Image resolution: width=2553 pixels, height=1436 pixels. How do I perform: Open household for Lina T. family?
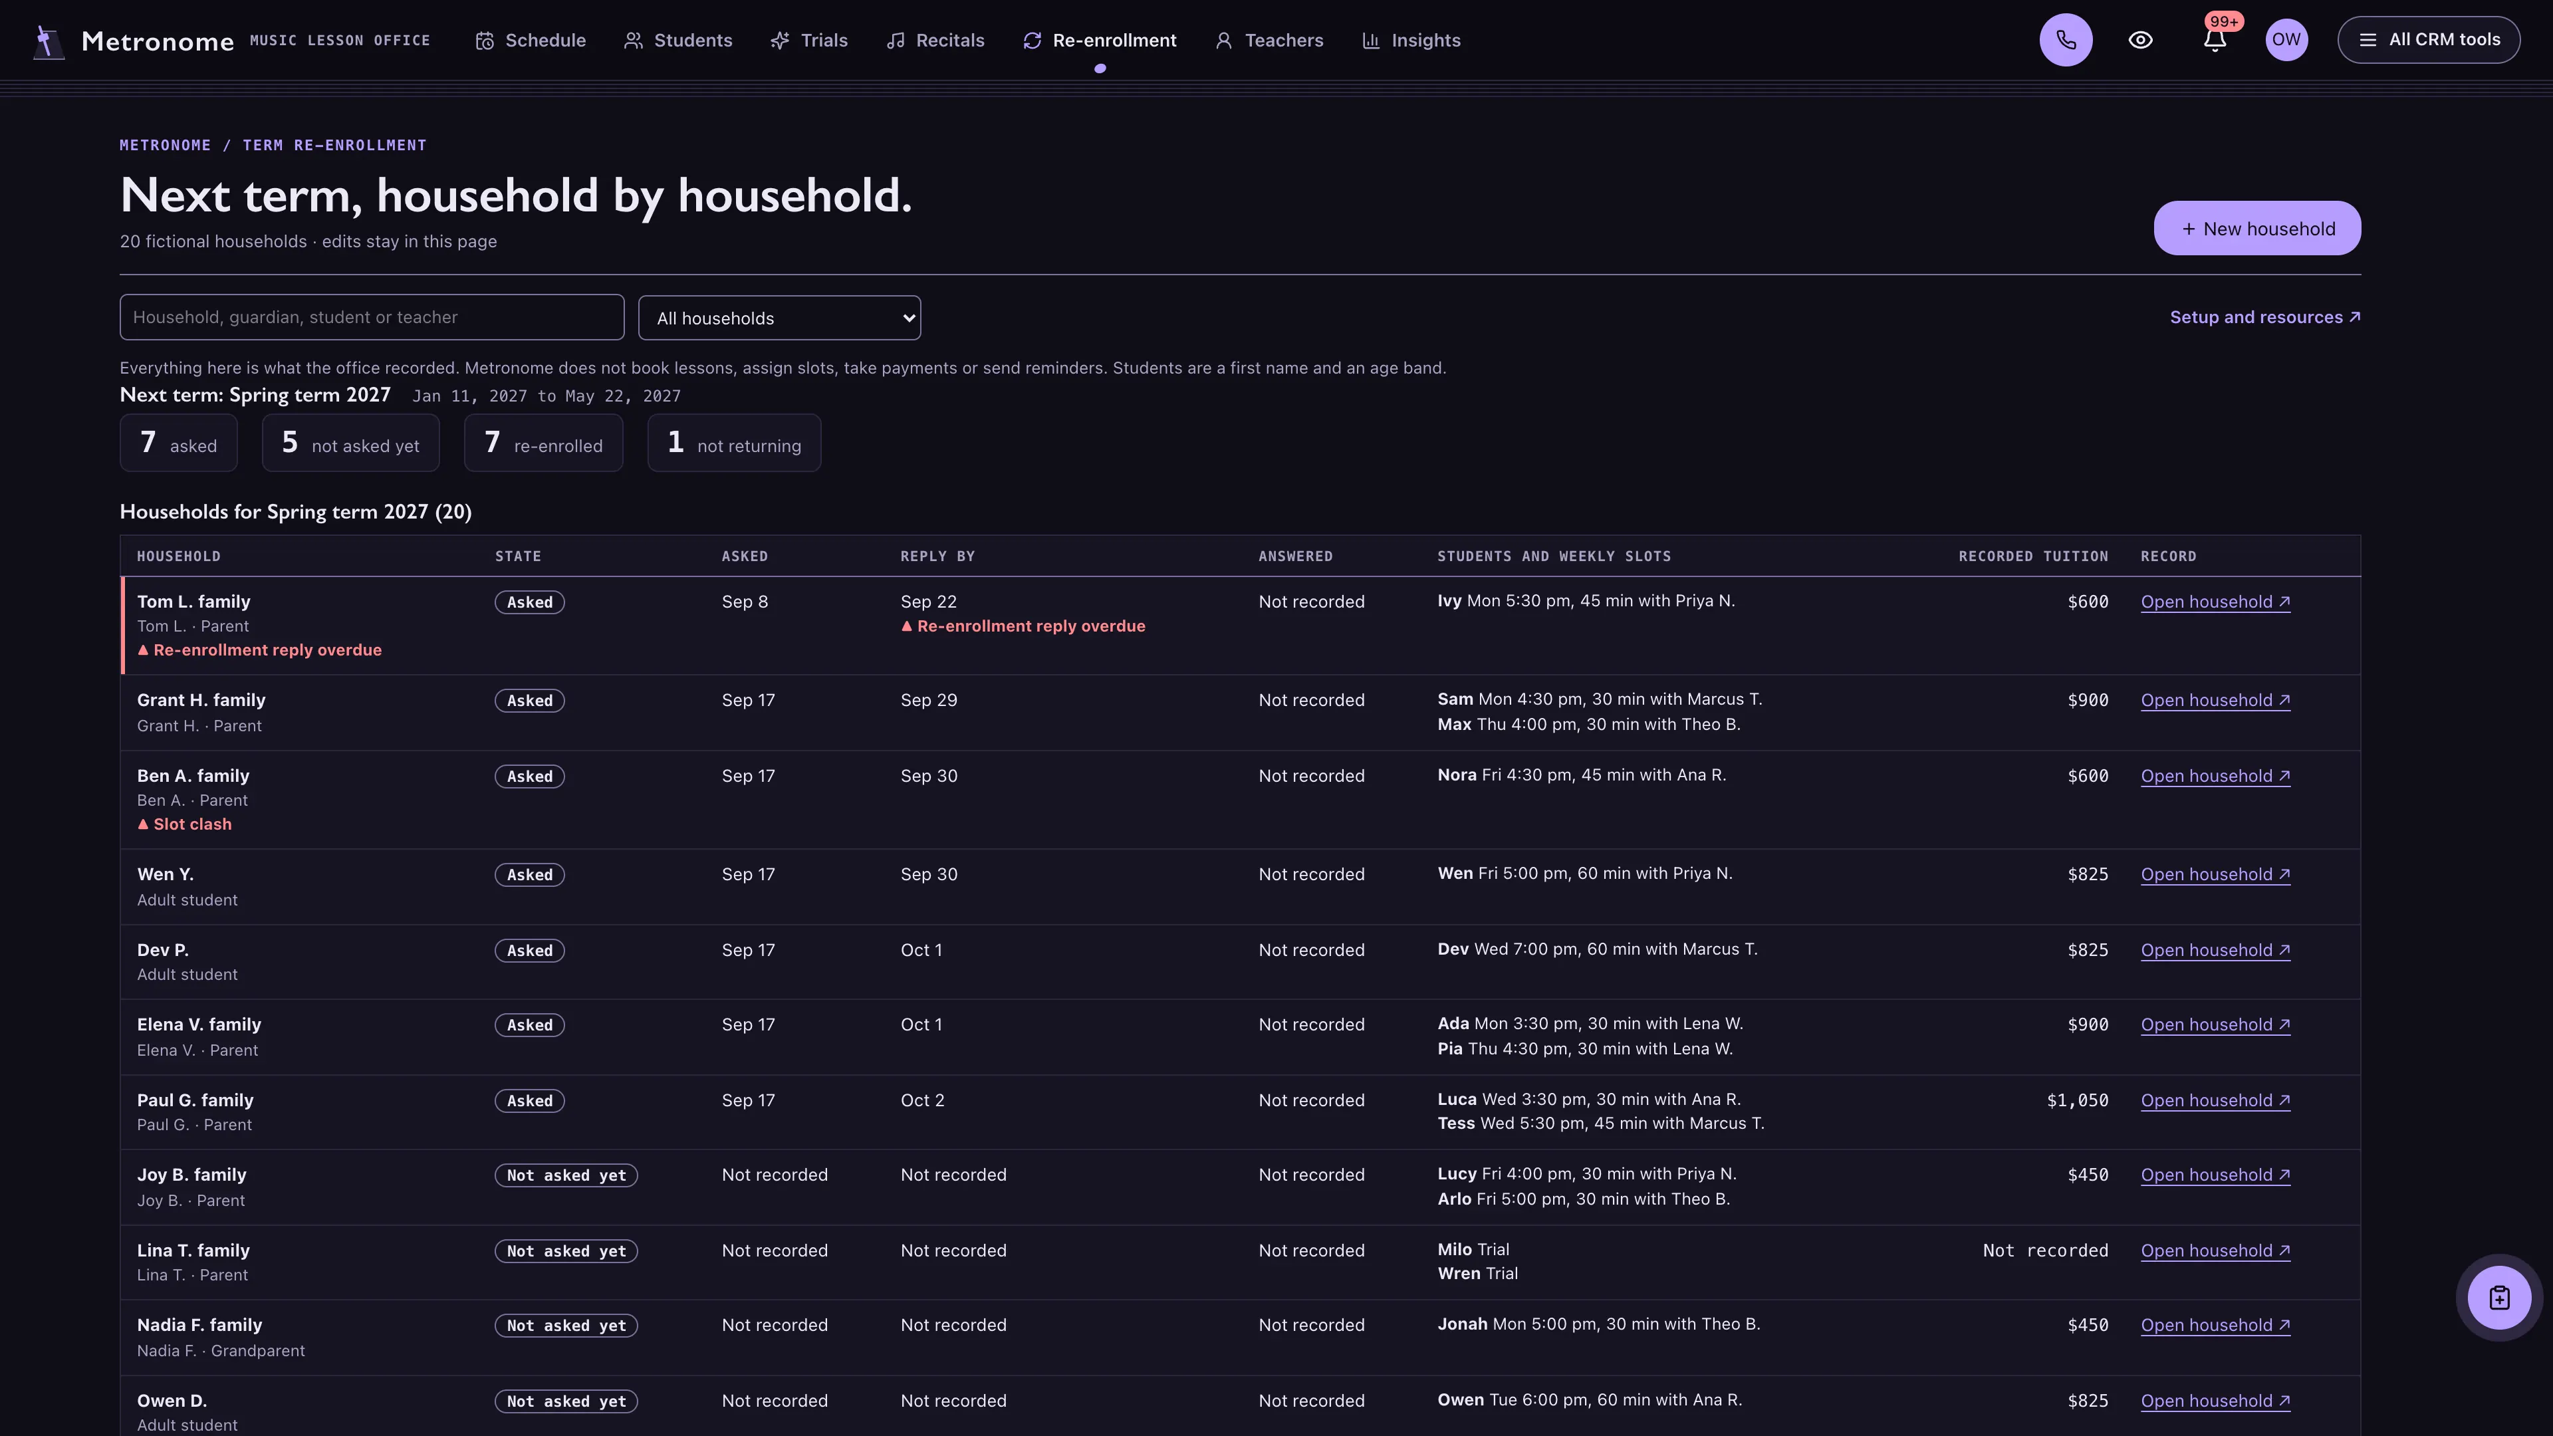pyautogui.click(x=2215, y=1251)
